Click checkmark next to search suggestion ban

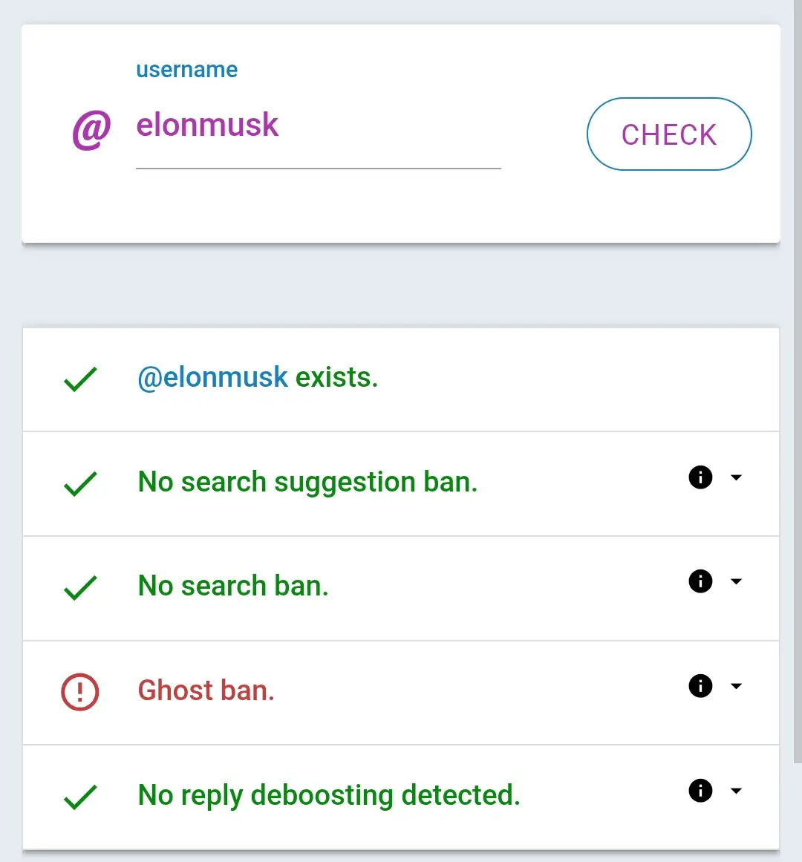(x=80, y=483)
